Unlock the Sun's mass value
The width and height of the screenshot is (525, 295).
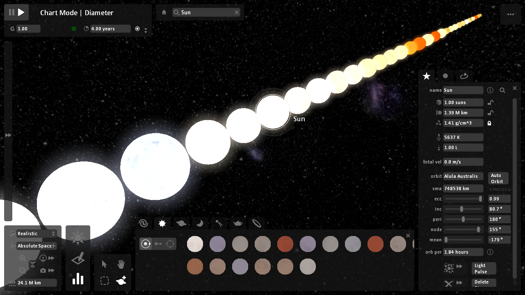491,102
